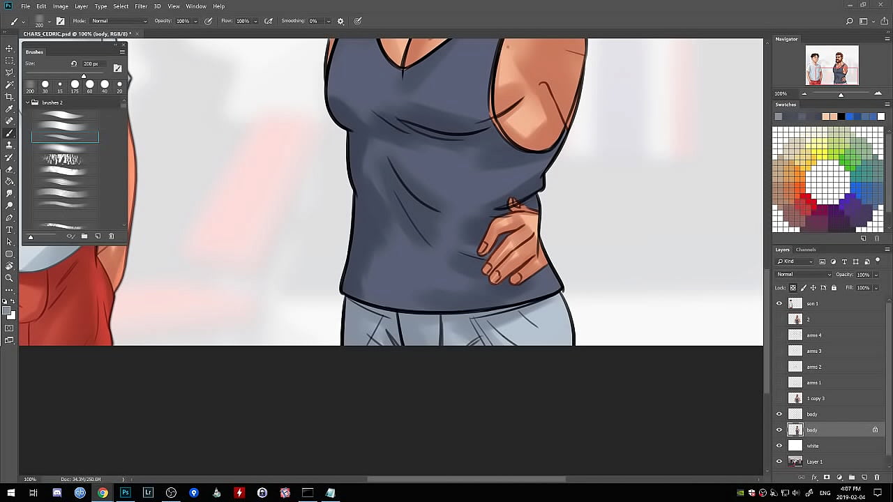Show the 'arms 4' layer
This screenshot has width=893, height=502.
click(x=779, y=335)
